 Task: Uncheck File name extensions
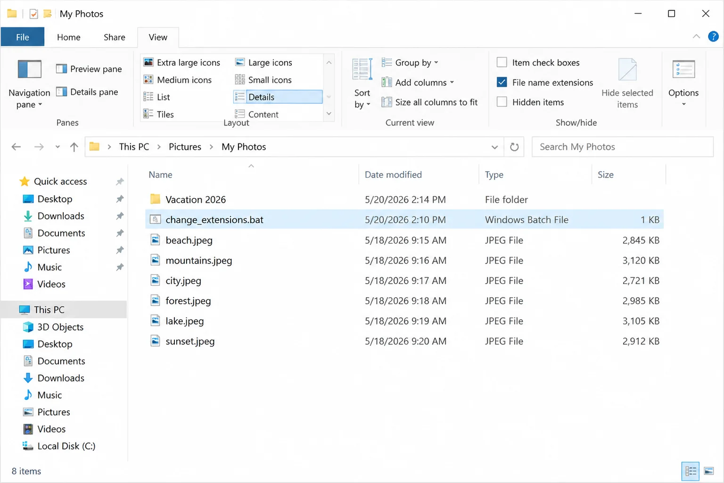(502, 83)
